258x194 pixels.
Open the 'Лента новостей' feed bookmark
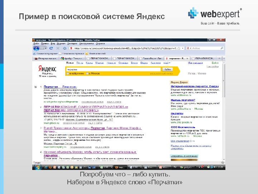96,54
